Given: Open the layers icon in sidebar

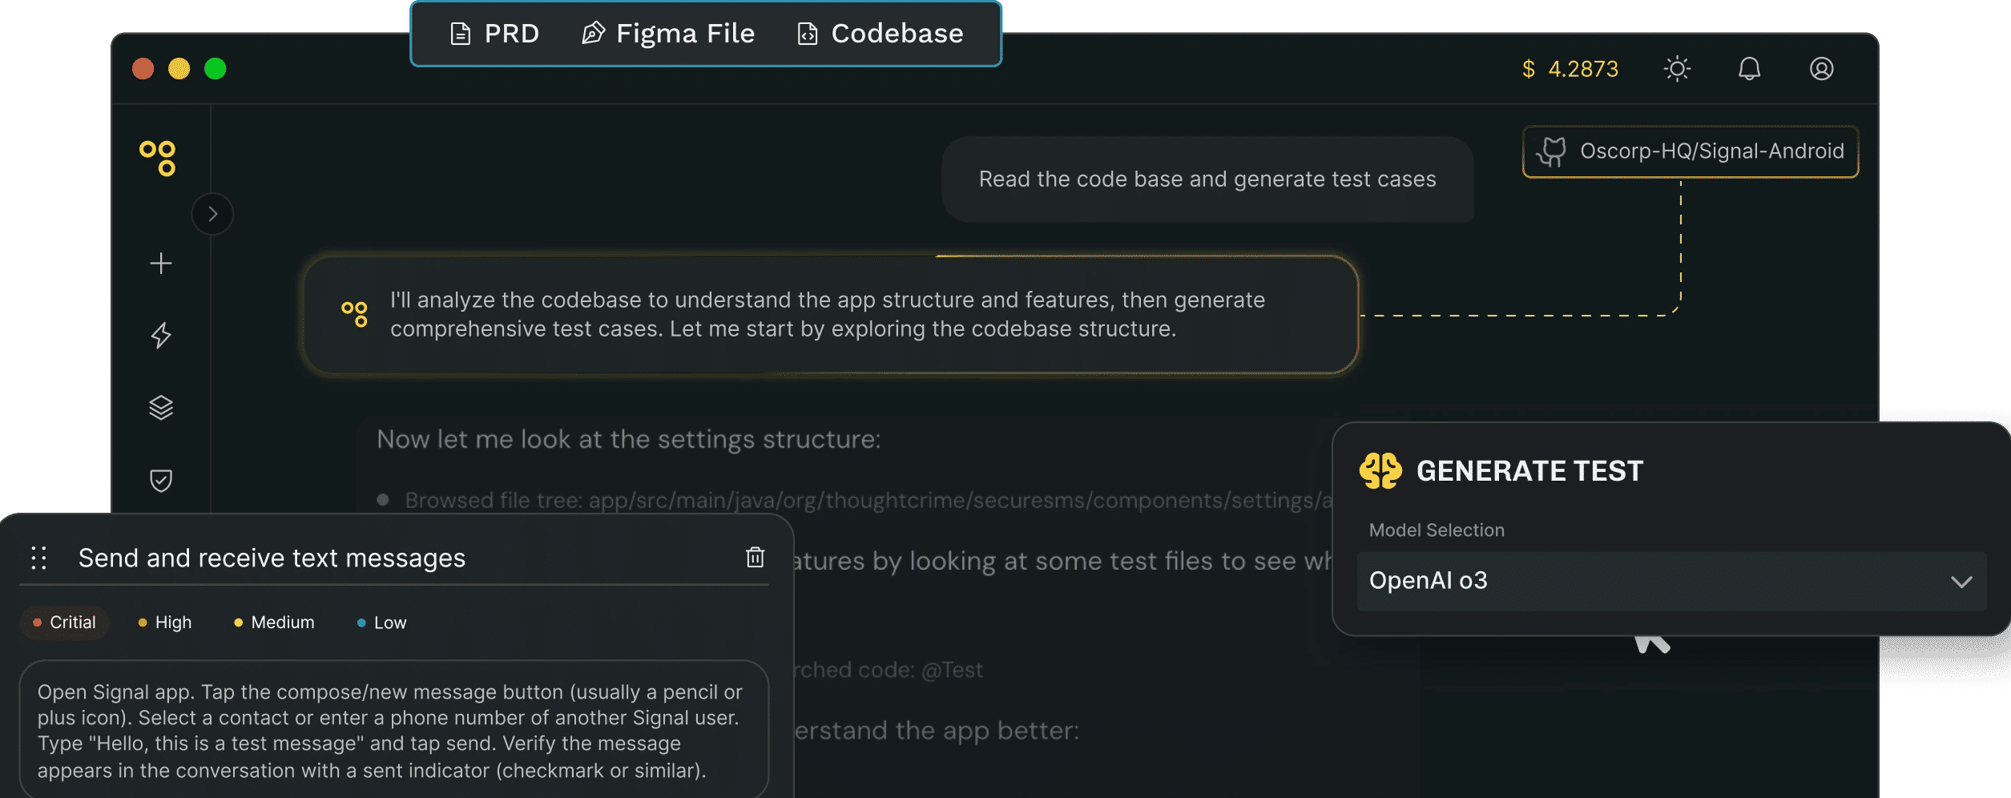Looking at the screenshot, I should click(159, 407).
